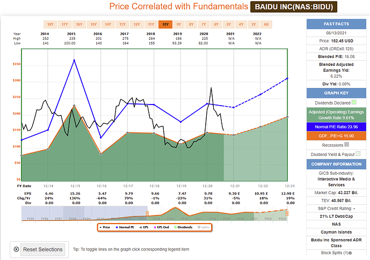This screenshot has height=260, width=370.
Task: Click the GRAPH KEY header
Action: pos(336,93)
